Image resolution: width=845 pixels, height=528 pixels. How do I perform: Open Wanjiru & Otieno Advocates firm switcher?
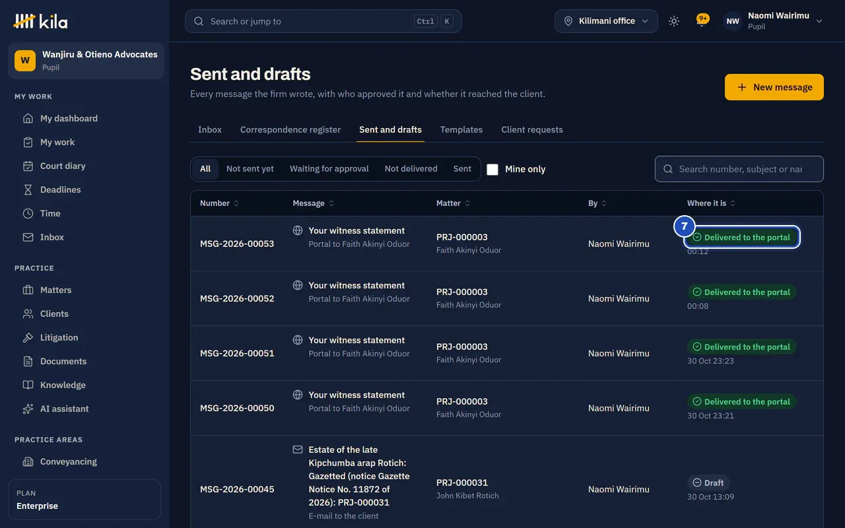(86, 61)
